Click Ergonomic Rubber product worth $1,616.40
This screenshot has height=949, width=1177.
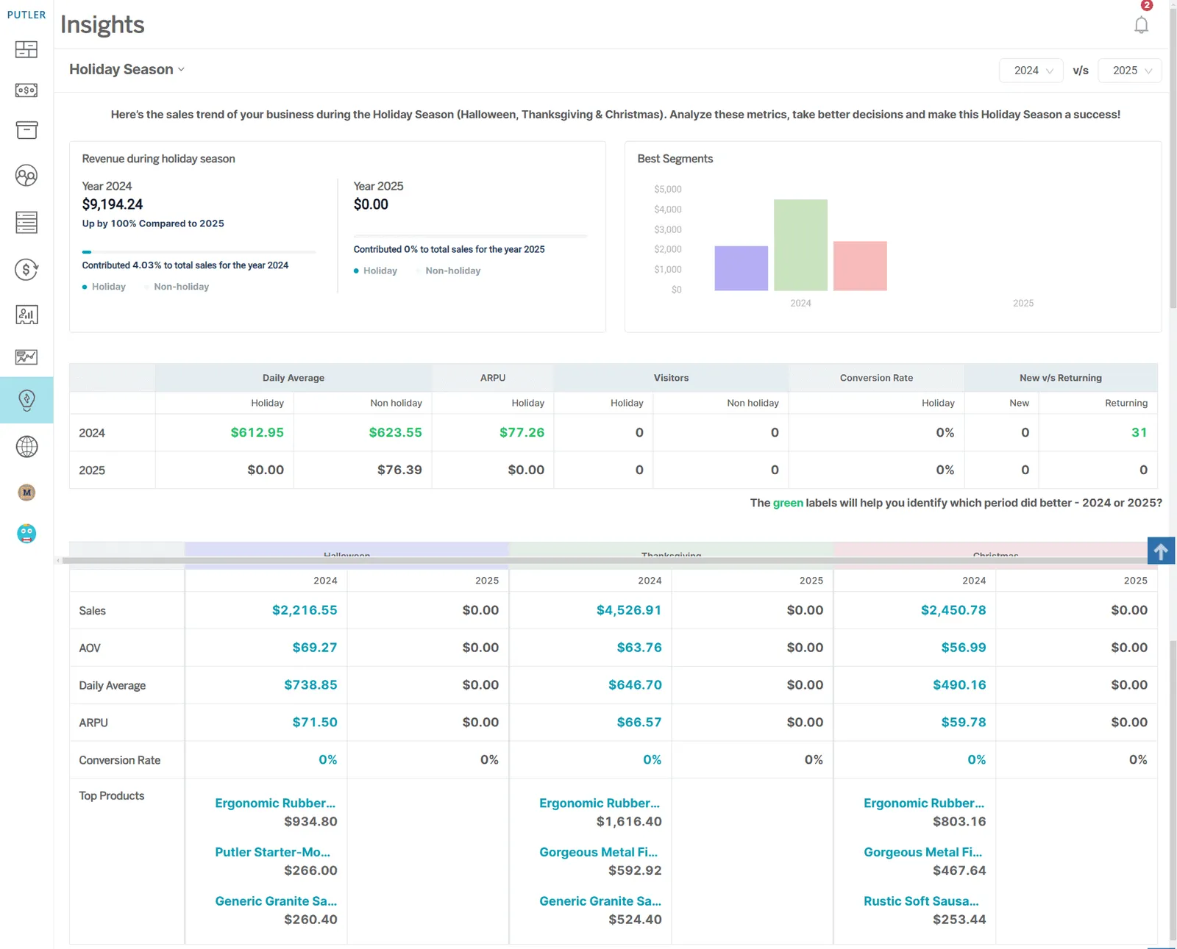coord(600,803)
